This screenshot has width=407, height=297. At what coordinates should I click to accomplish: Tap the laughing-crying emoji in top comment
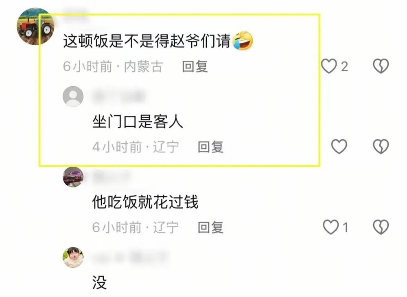tap(243, 40)
